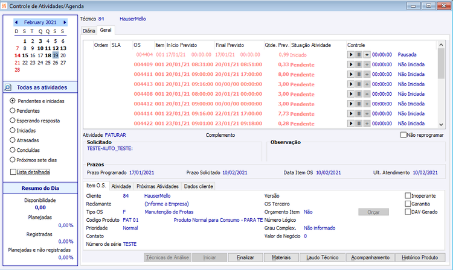The image size is (453, 270).
Task: Start activity timer for OS 004404
Action: [351, 54]
